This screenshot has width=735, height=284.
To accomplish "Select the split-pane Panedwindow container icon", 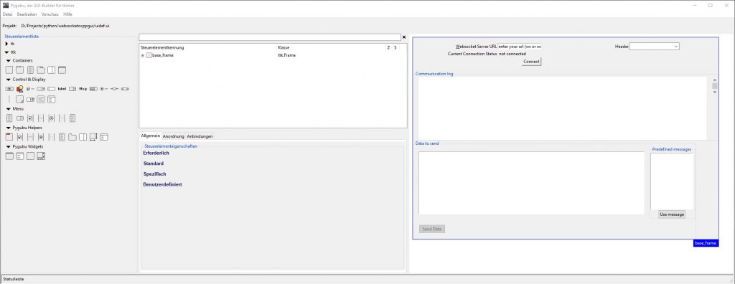I will click(51, 70).
